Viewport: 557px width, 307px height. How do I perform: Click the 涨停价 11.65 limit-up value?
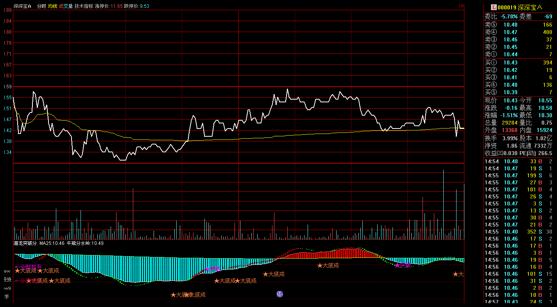[116, 6]
